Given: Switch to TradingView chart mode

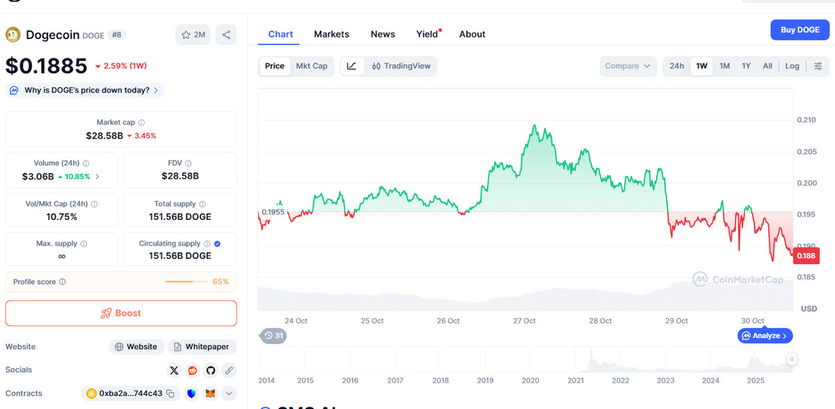Looking at the screenshot, I should pyautogui.click(x=401, y=66).
